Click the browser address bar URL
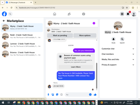Image resolution: width=140 pixels, height=105 pixels. pos(37,8)
